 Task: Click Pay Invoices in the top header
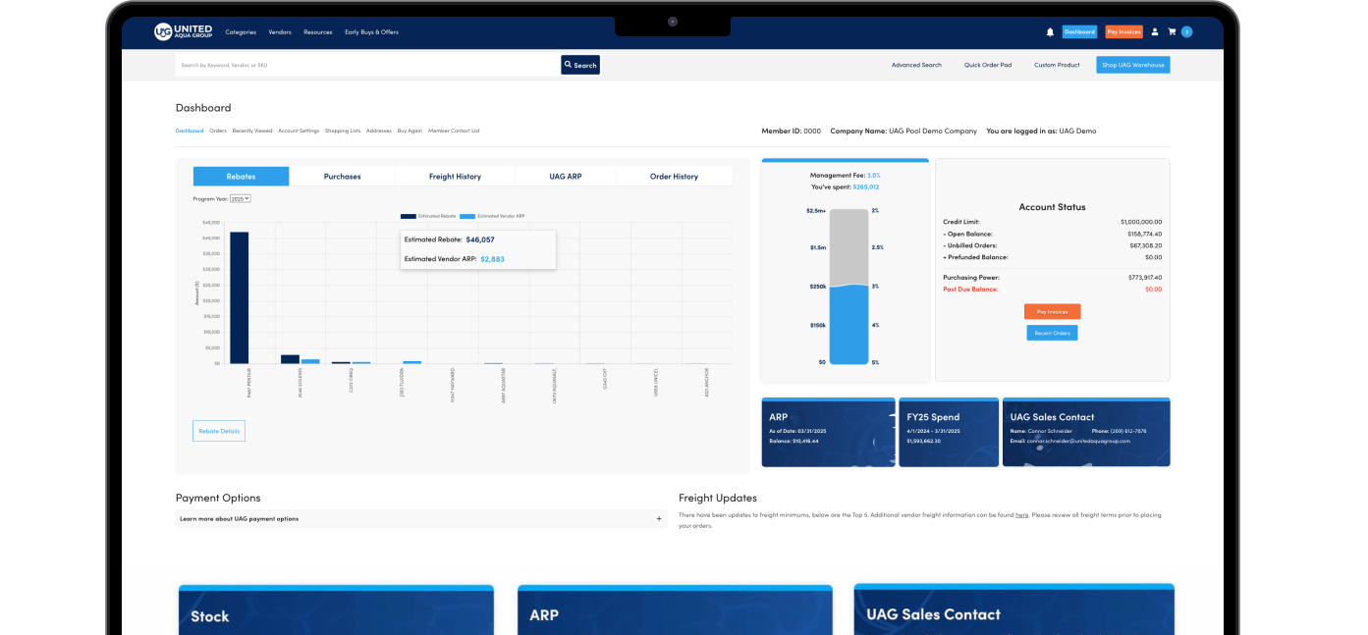[x=1123, y=31]
